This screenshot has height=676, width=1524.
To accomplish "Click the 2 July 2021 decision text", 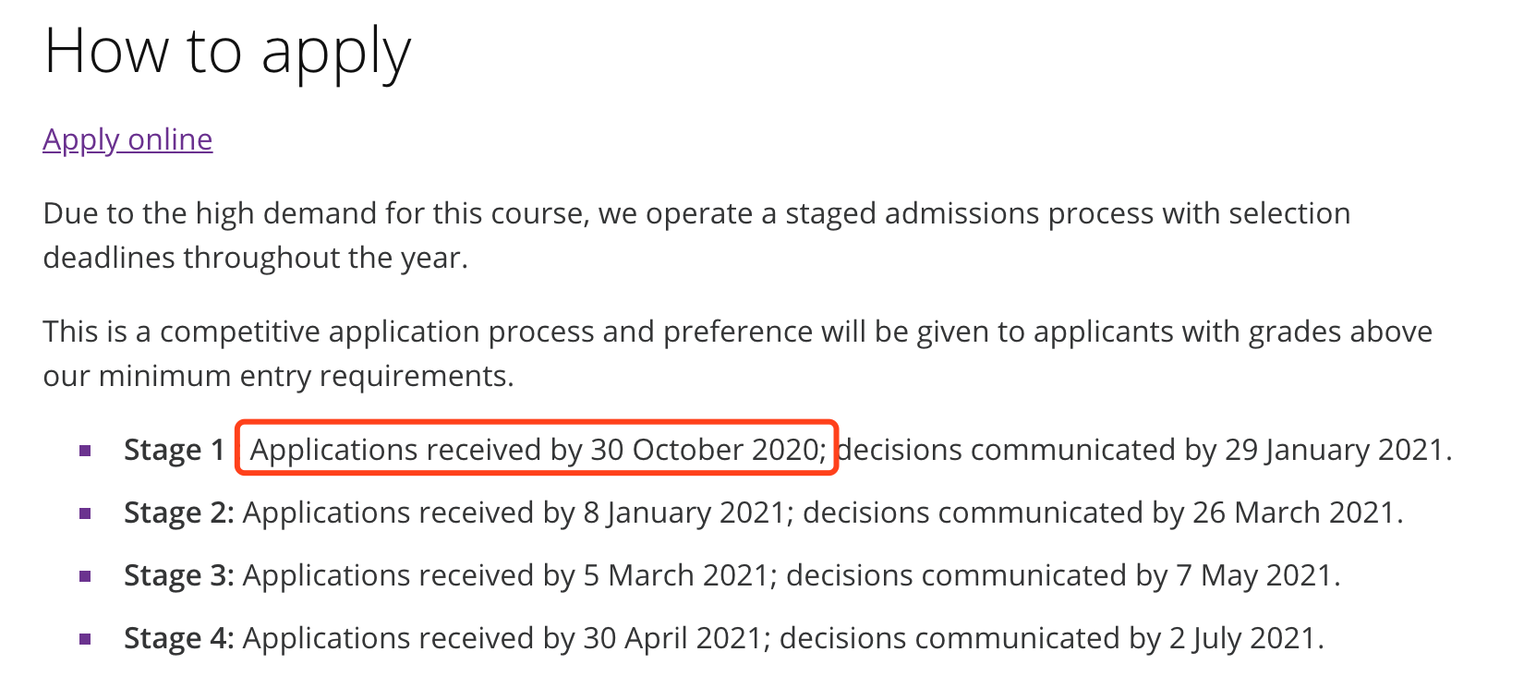I will coord(1241,638).
